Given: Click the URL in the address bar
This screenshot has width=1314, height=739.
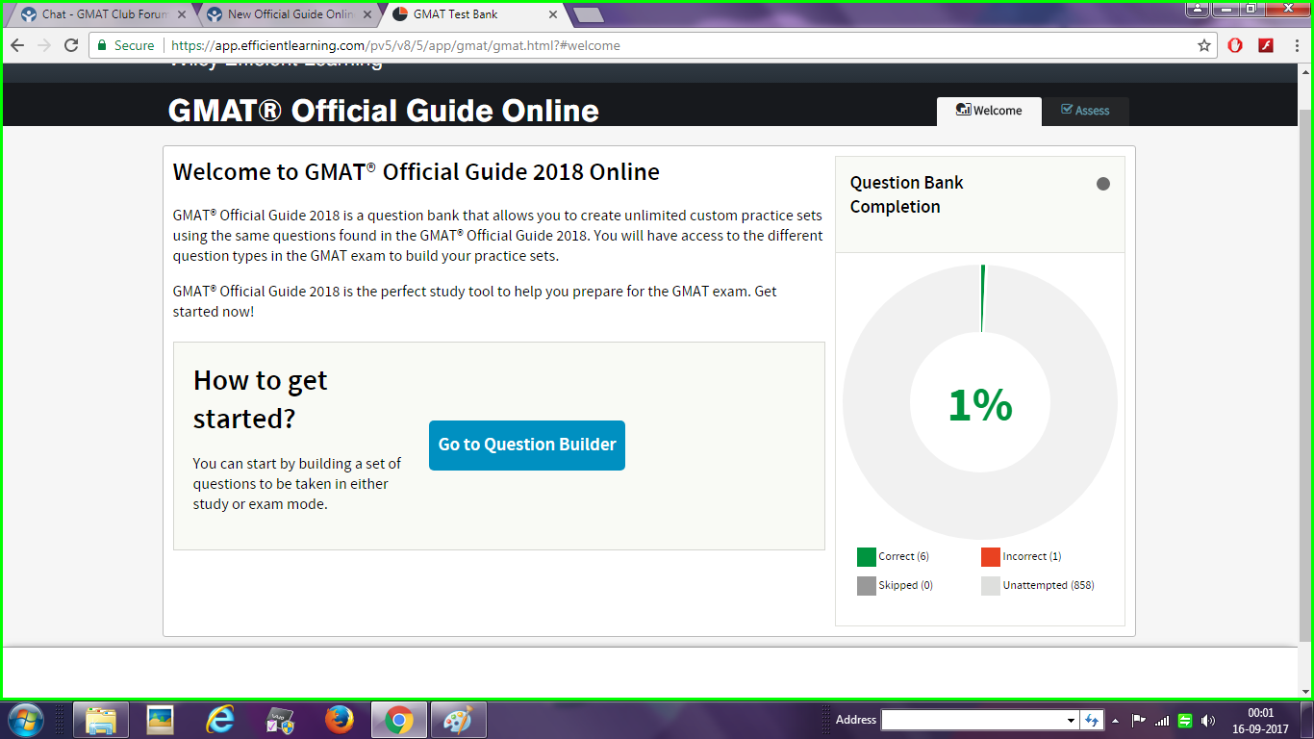Looking at the screenshot, I should pos(395,45).
